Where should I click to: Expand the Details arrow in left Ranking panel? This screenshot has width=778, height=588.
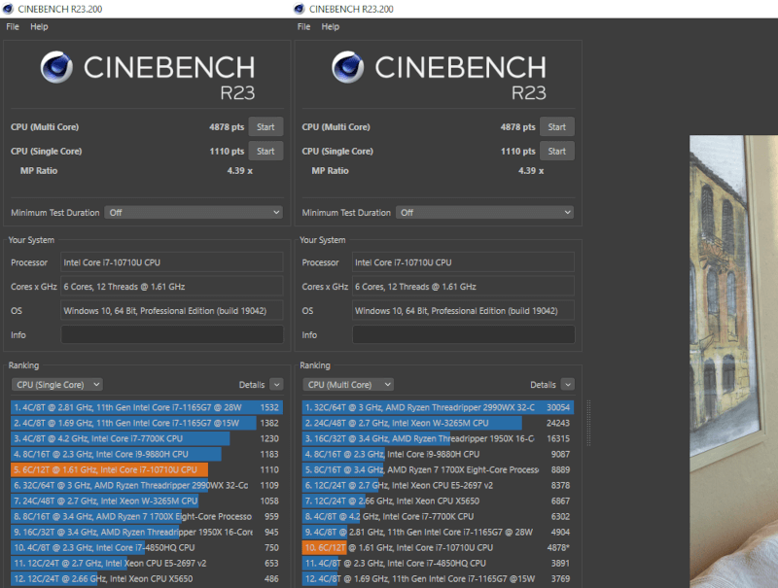(x=276, y=385)
